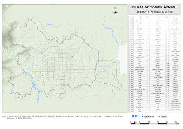Click the 说明 note text below the map
183x129 pixels.
click(61, 117)
